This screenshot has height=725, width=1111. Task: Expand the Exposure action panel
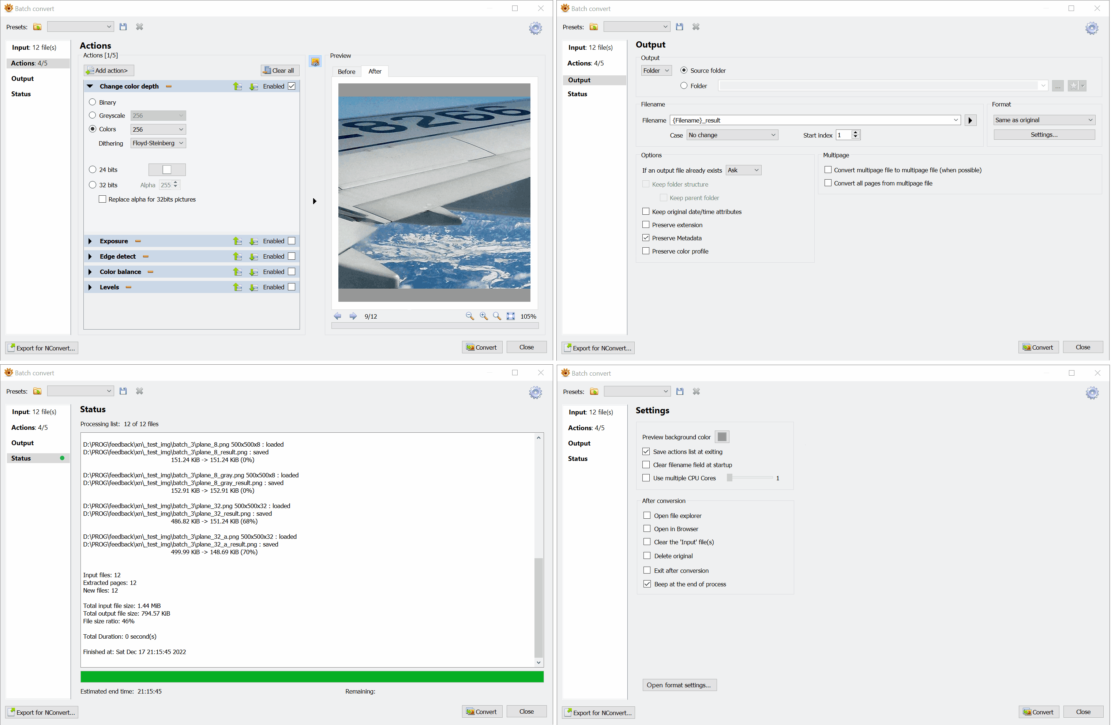(90, 241)
